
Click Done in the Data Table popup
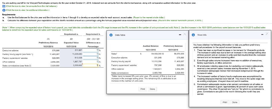click(152, 89)
